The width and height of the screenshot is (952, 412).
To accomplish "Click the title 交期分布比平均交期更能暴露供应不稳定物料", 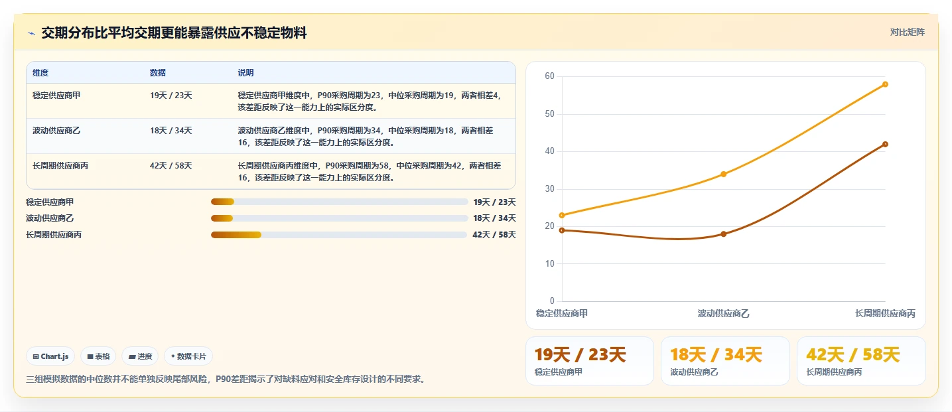I will point(174,33).
